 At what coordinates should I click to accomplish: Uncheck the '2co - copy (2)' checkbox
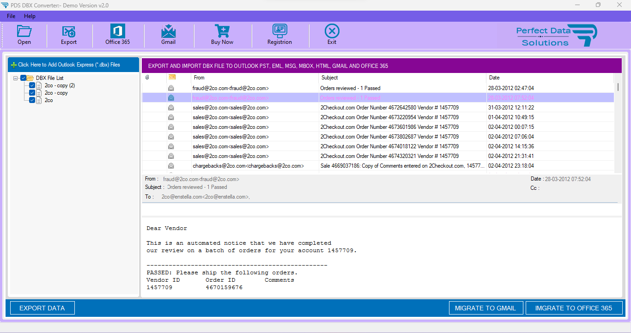pyautogui.click(x=32, y=85)
